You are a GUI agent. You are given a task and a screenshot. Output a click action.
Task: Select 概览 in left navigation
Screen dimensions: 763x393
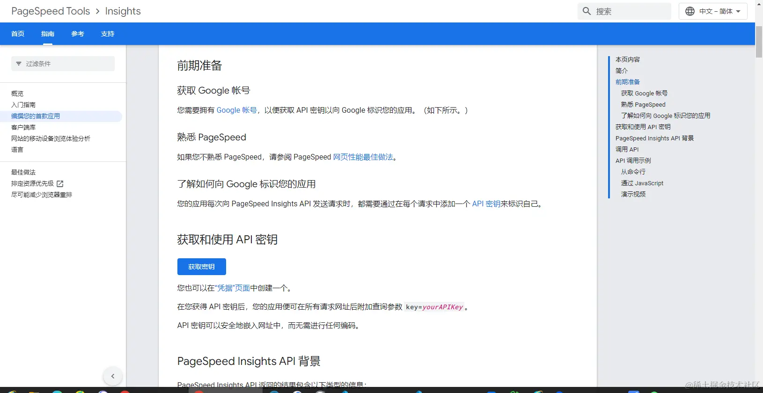[x=17, y=94]
